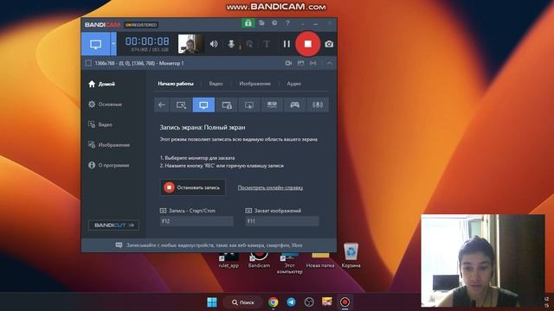The width and height of the screenshot is (554, 311).
Task: Click the UNREGISTERED label
Action: tap(141, 25)
